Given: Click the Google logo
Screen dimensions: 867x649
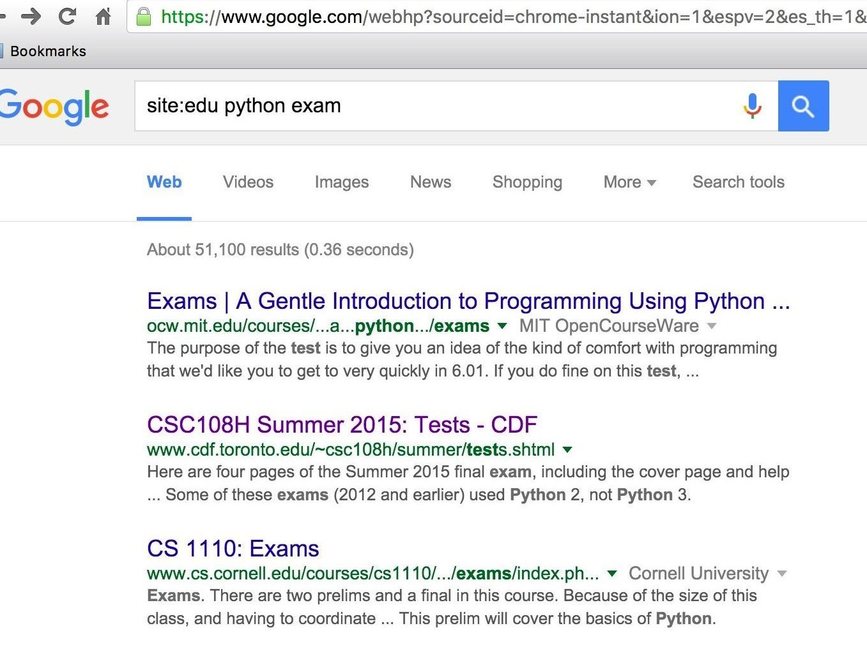Looking at the screenshot, I should coord(54,107).
